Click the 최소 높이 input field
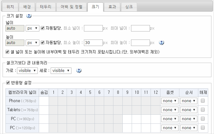 pyautogui.click(x=93, y=42)
